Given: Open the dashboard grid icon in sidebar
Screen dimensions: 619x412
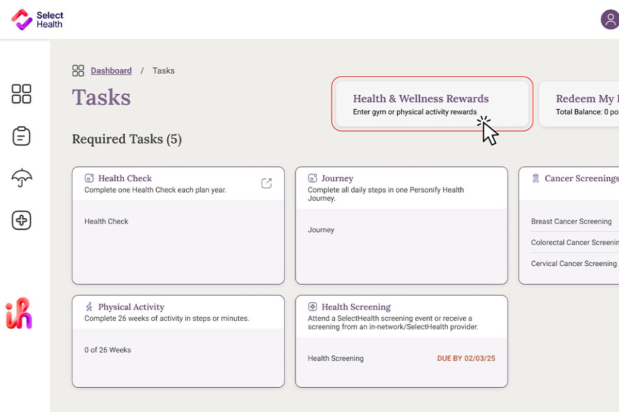Looking at the screenshot, I should point(22,94).
